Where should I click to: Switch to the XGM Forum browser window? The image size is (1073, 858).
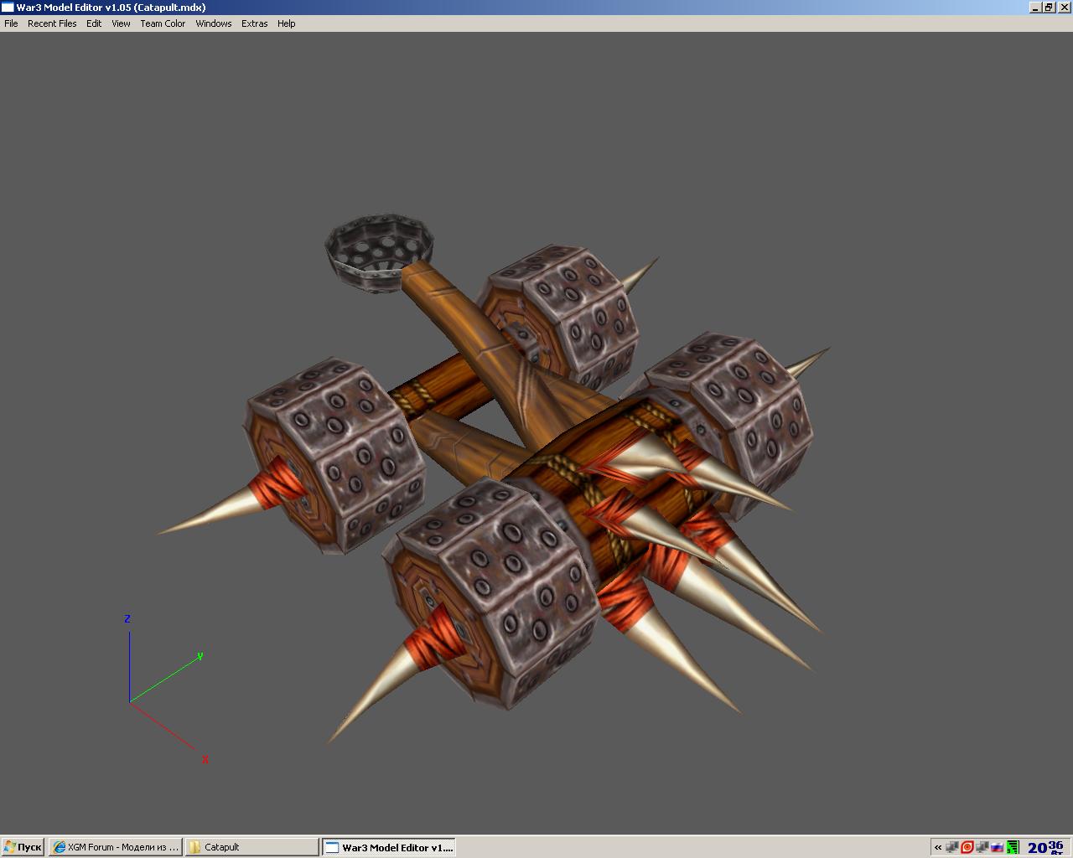coord(115,847)
